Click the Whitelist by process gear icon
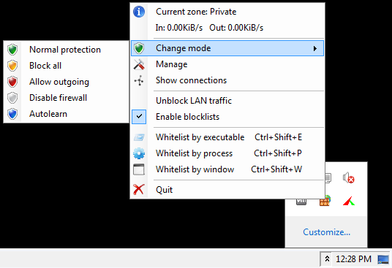The height and width of the screenshot is (268, 392). [x=139, y=153]
